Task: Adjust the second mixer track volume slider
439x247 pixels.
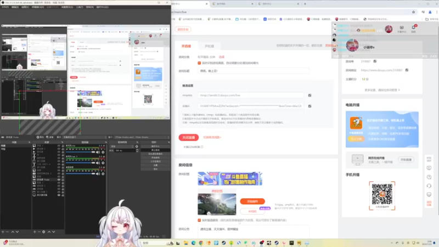Action: [x=81, y=162]
